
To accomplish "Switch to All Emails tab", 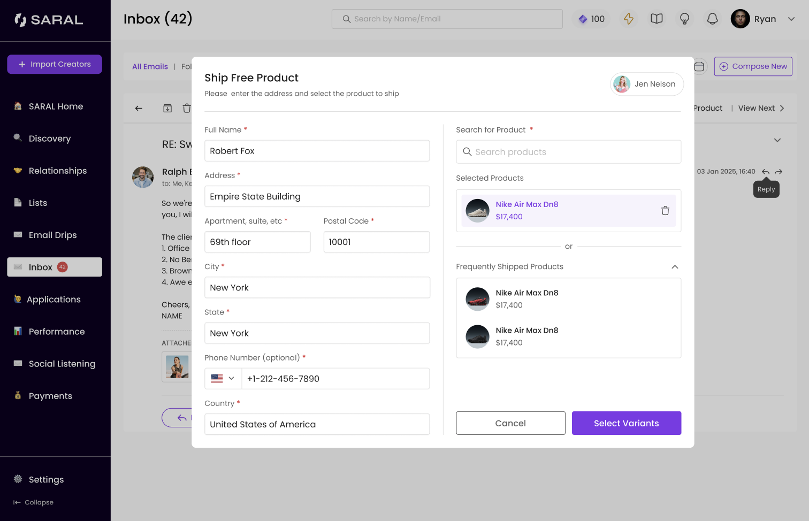I will click(x=150, y=66).
